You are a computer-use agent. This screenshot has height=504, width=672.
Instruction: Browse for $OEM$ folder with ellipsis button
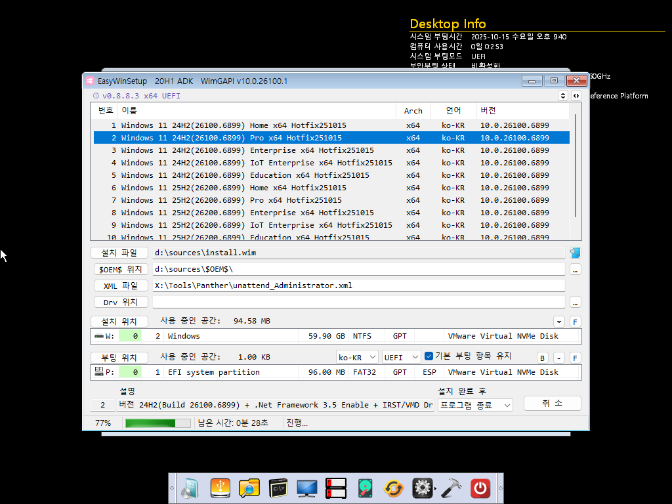click(575, 270)
